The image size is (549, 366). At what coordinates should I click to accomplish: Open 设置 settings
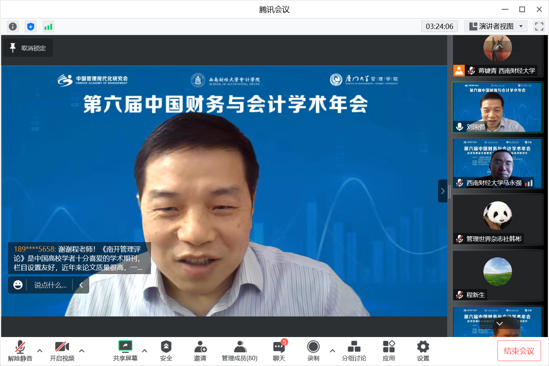tap(423, 351)
